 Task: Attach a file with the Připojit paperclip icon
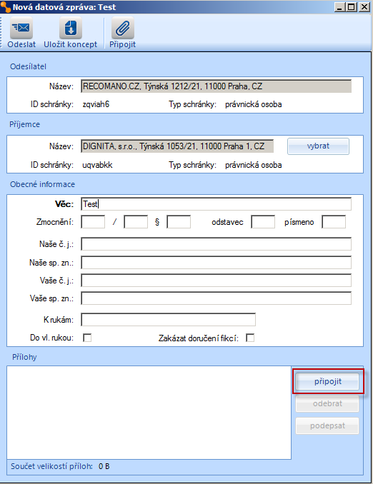click(122, 32)
